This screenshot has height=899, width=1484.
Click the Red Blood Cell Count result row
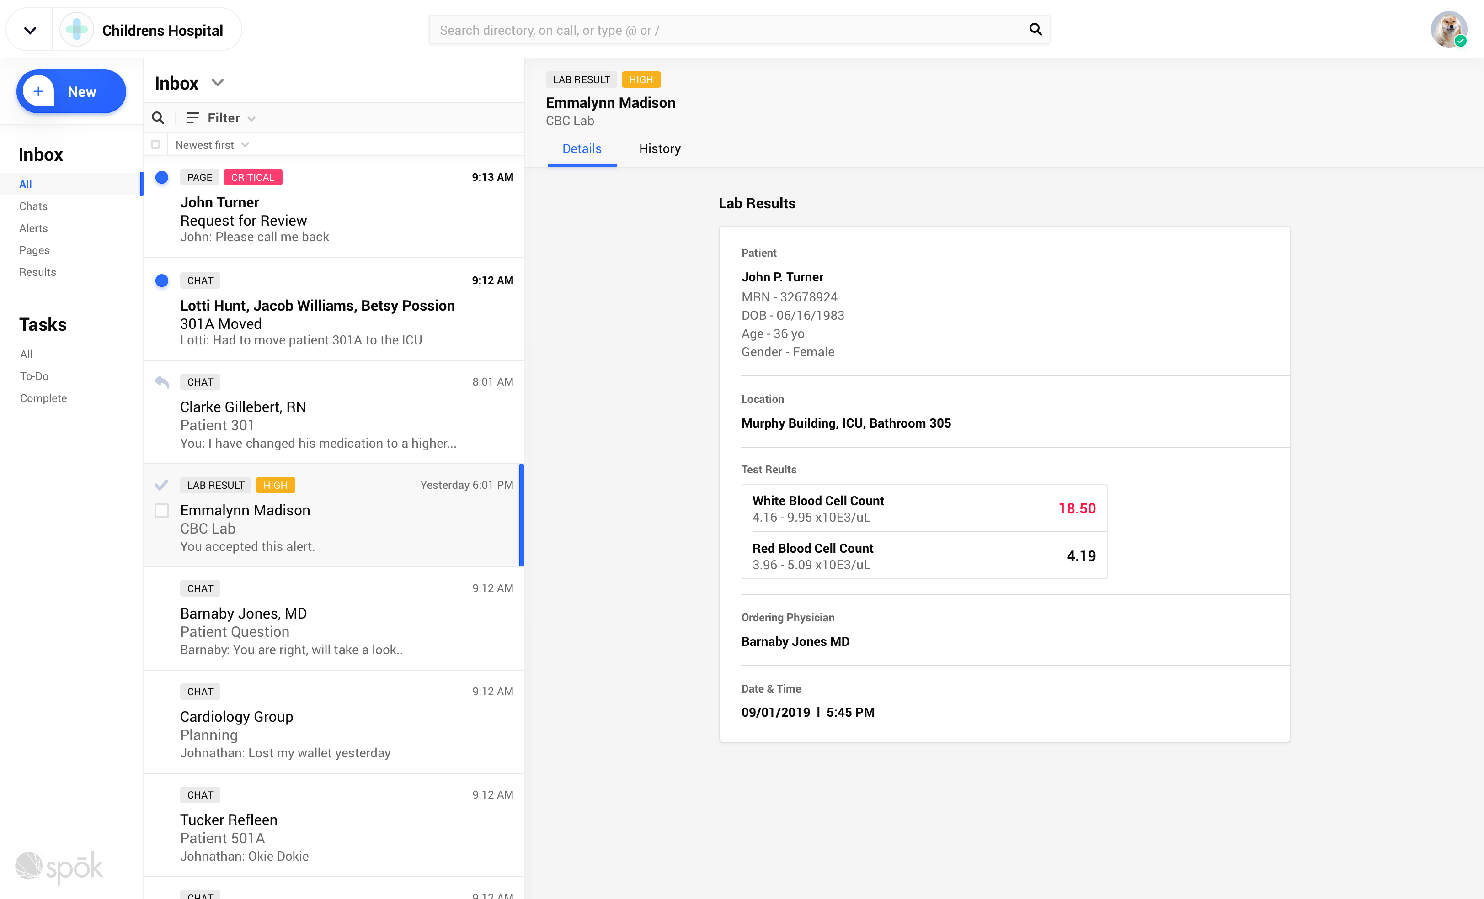(x=924, y=556)
